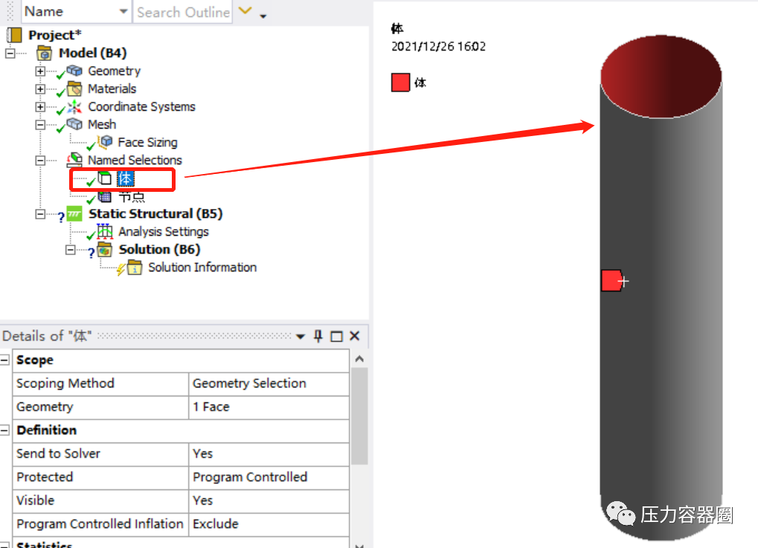Select the Geometry tree item label
Screen dimensions: 758x548
pyautogui.click(x=114, y=71)
